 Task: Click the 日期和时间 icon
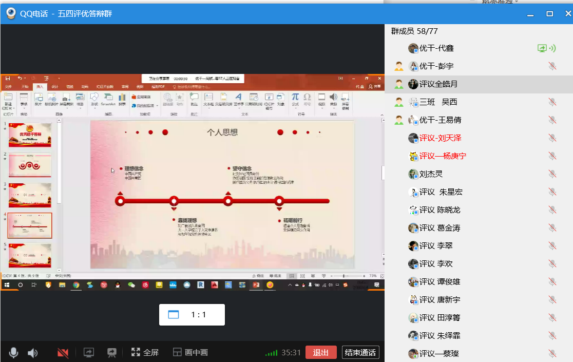tap(254, 100)
